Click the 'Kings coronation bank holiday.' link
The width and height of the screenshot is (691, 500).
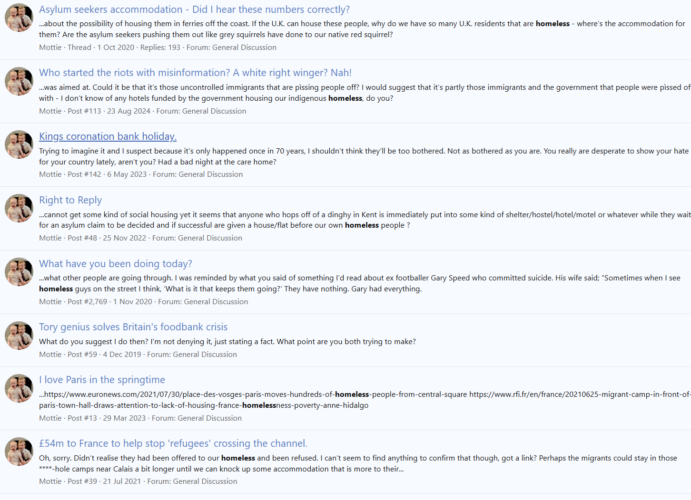tap(108, 136)
